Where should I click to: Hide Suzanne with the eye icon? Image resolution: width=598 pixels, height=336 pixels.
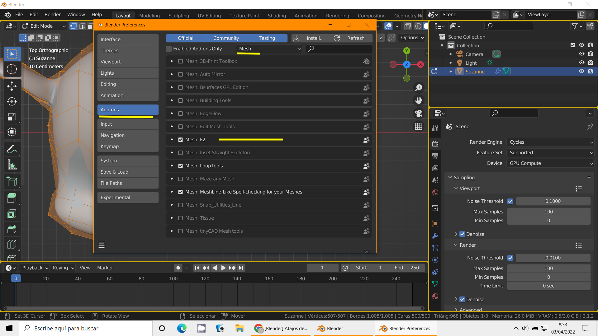point(581,71)
